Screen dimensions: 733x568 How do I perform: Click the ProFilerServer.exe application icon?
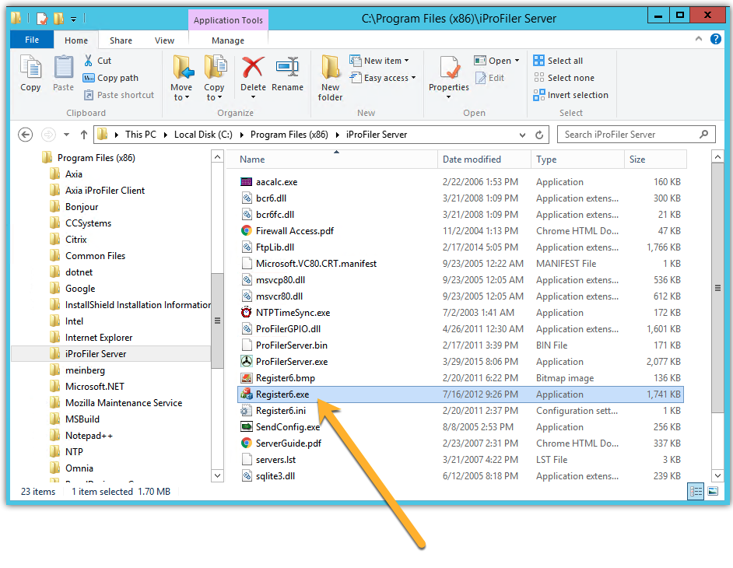click(247, 361)
